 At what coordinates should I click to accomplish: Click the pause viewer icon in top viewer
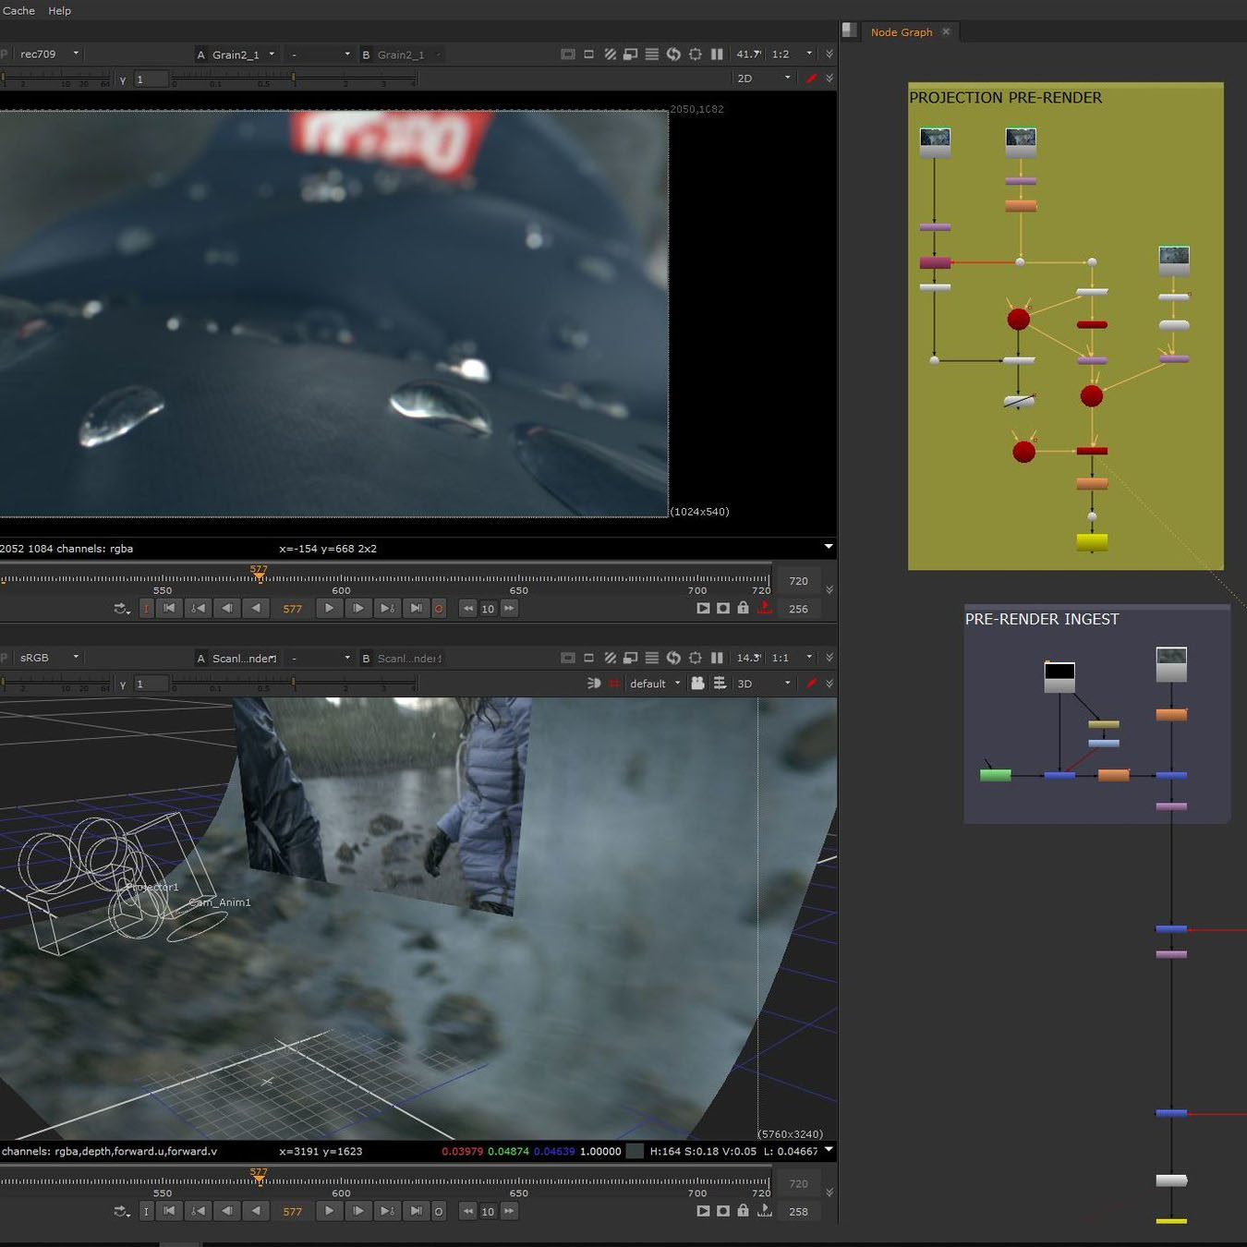(x=717, y=54)
